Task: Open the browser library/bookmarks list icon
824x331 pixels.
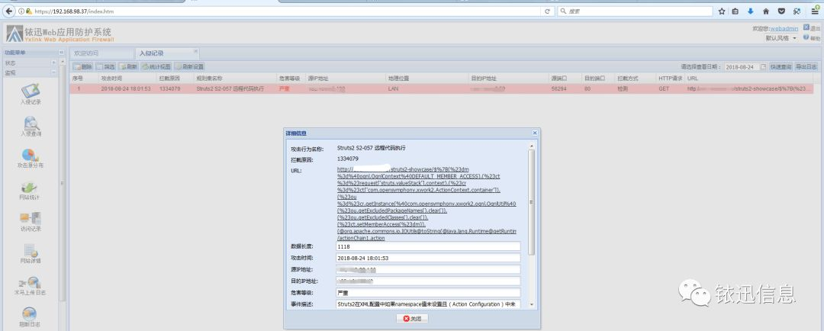Action: pos(735,11)
